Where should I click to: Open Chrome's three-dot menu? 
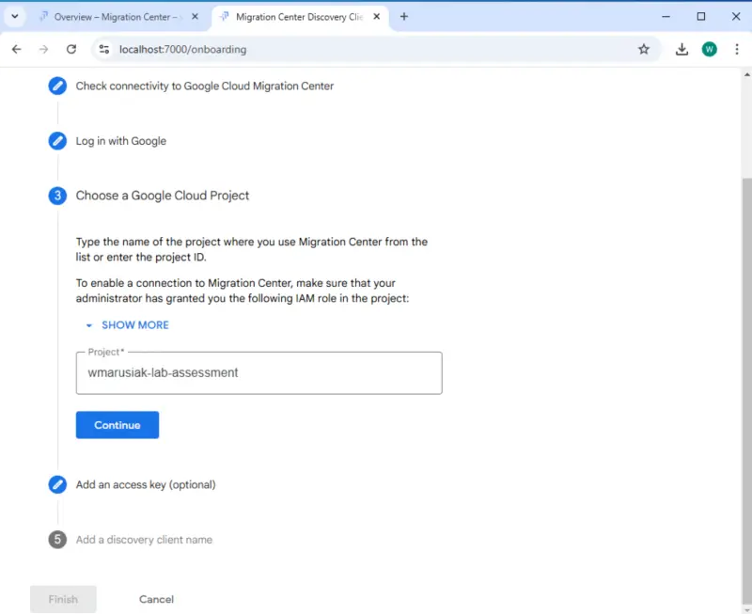pyautogui.click(x=737, y=49)
